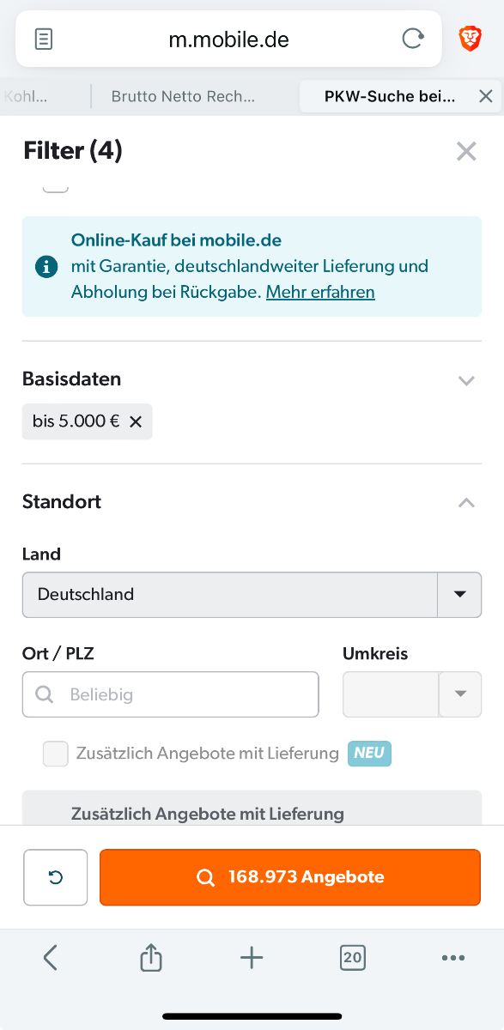Close the Filter panel with X
The image size is (504, 1030).
coord(466,152)
